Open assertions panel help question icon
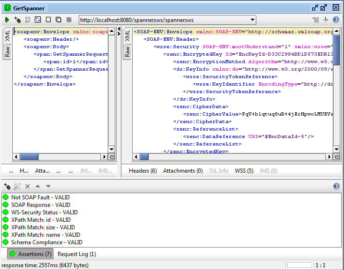Viewport: 344px width, 270px height. coord(337,186)
